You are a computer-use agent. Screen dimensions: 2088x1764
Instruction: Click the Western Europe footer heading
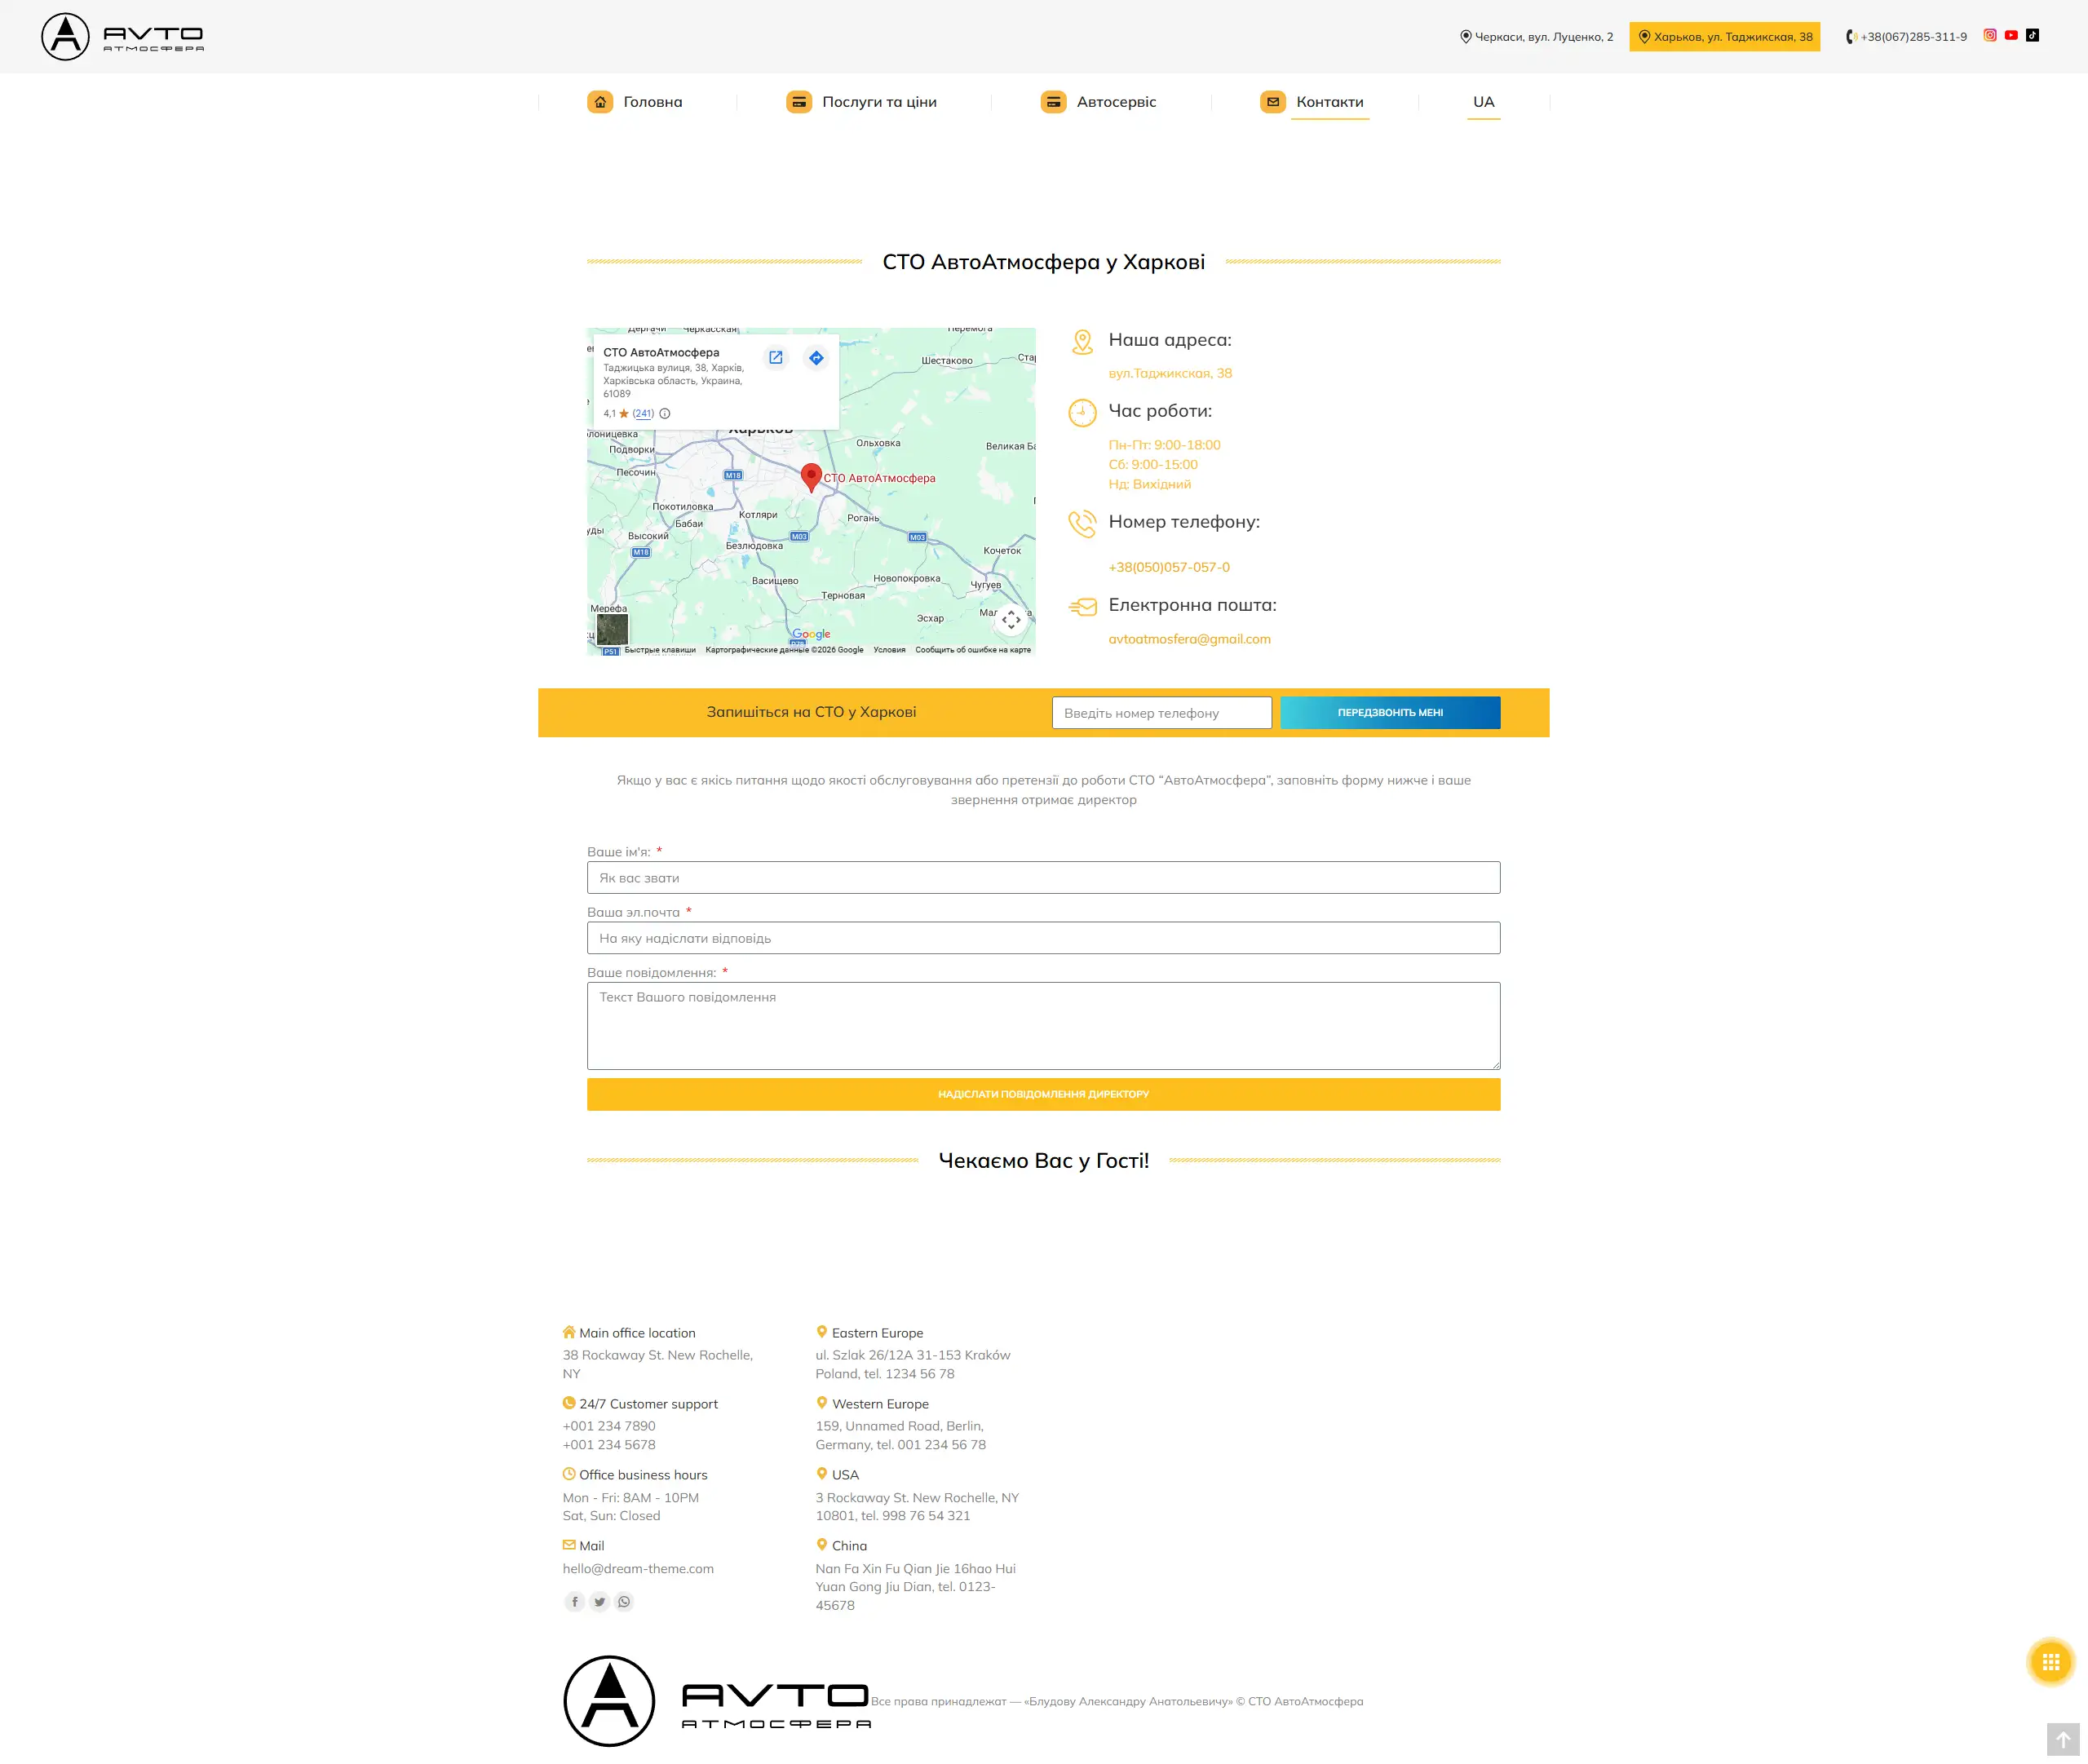pos(880,1404)
